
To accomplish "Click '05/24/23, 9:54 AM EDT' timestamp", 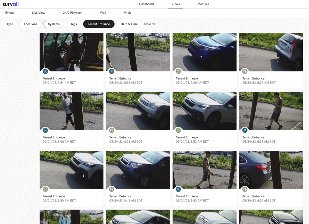I will tap(59, 83).
